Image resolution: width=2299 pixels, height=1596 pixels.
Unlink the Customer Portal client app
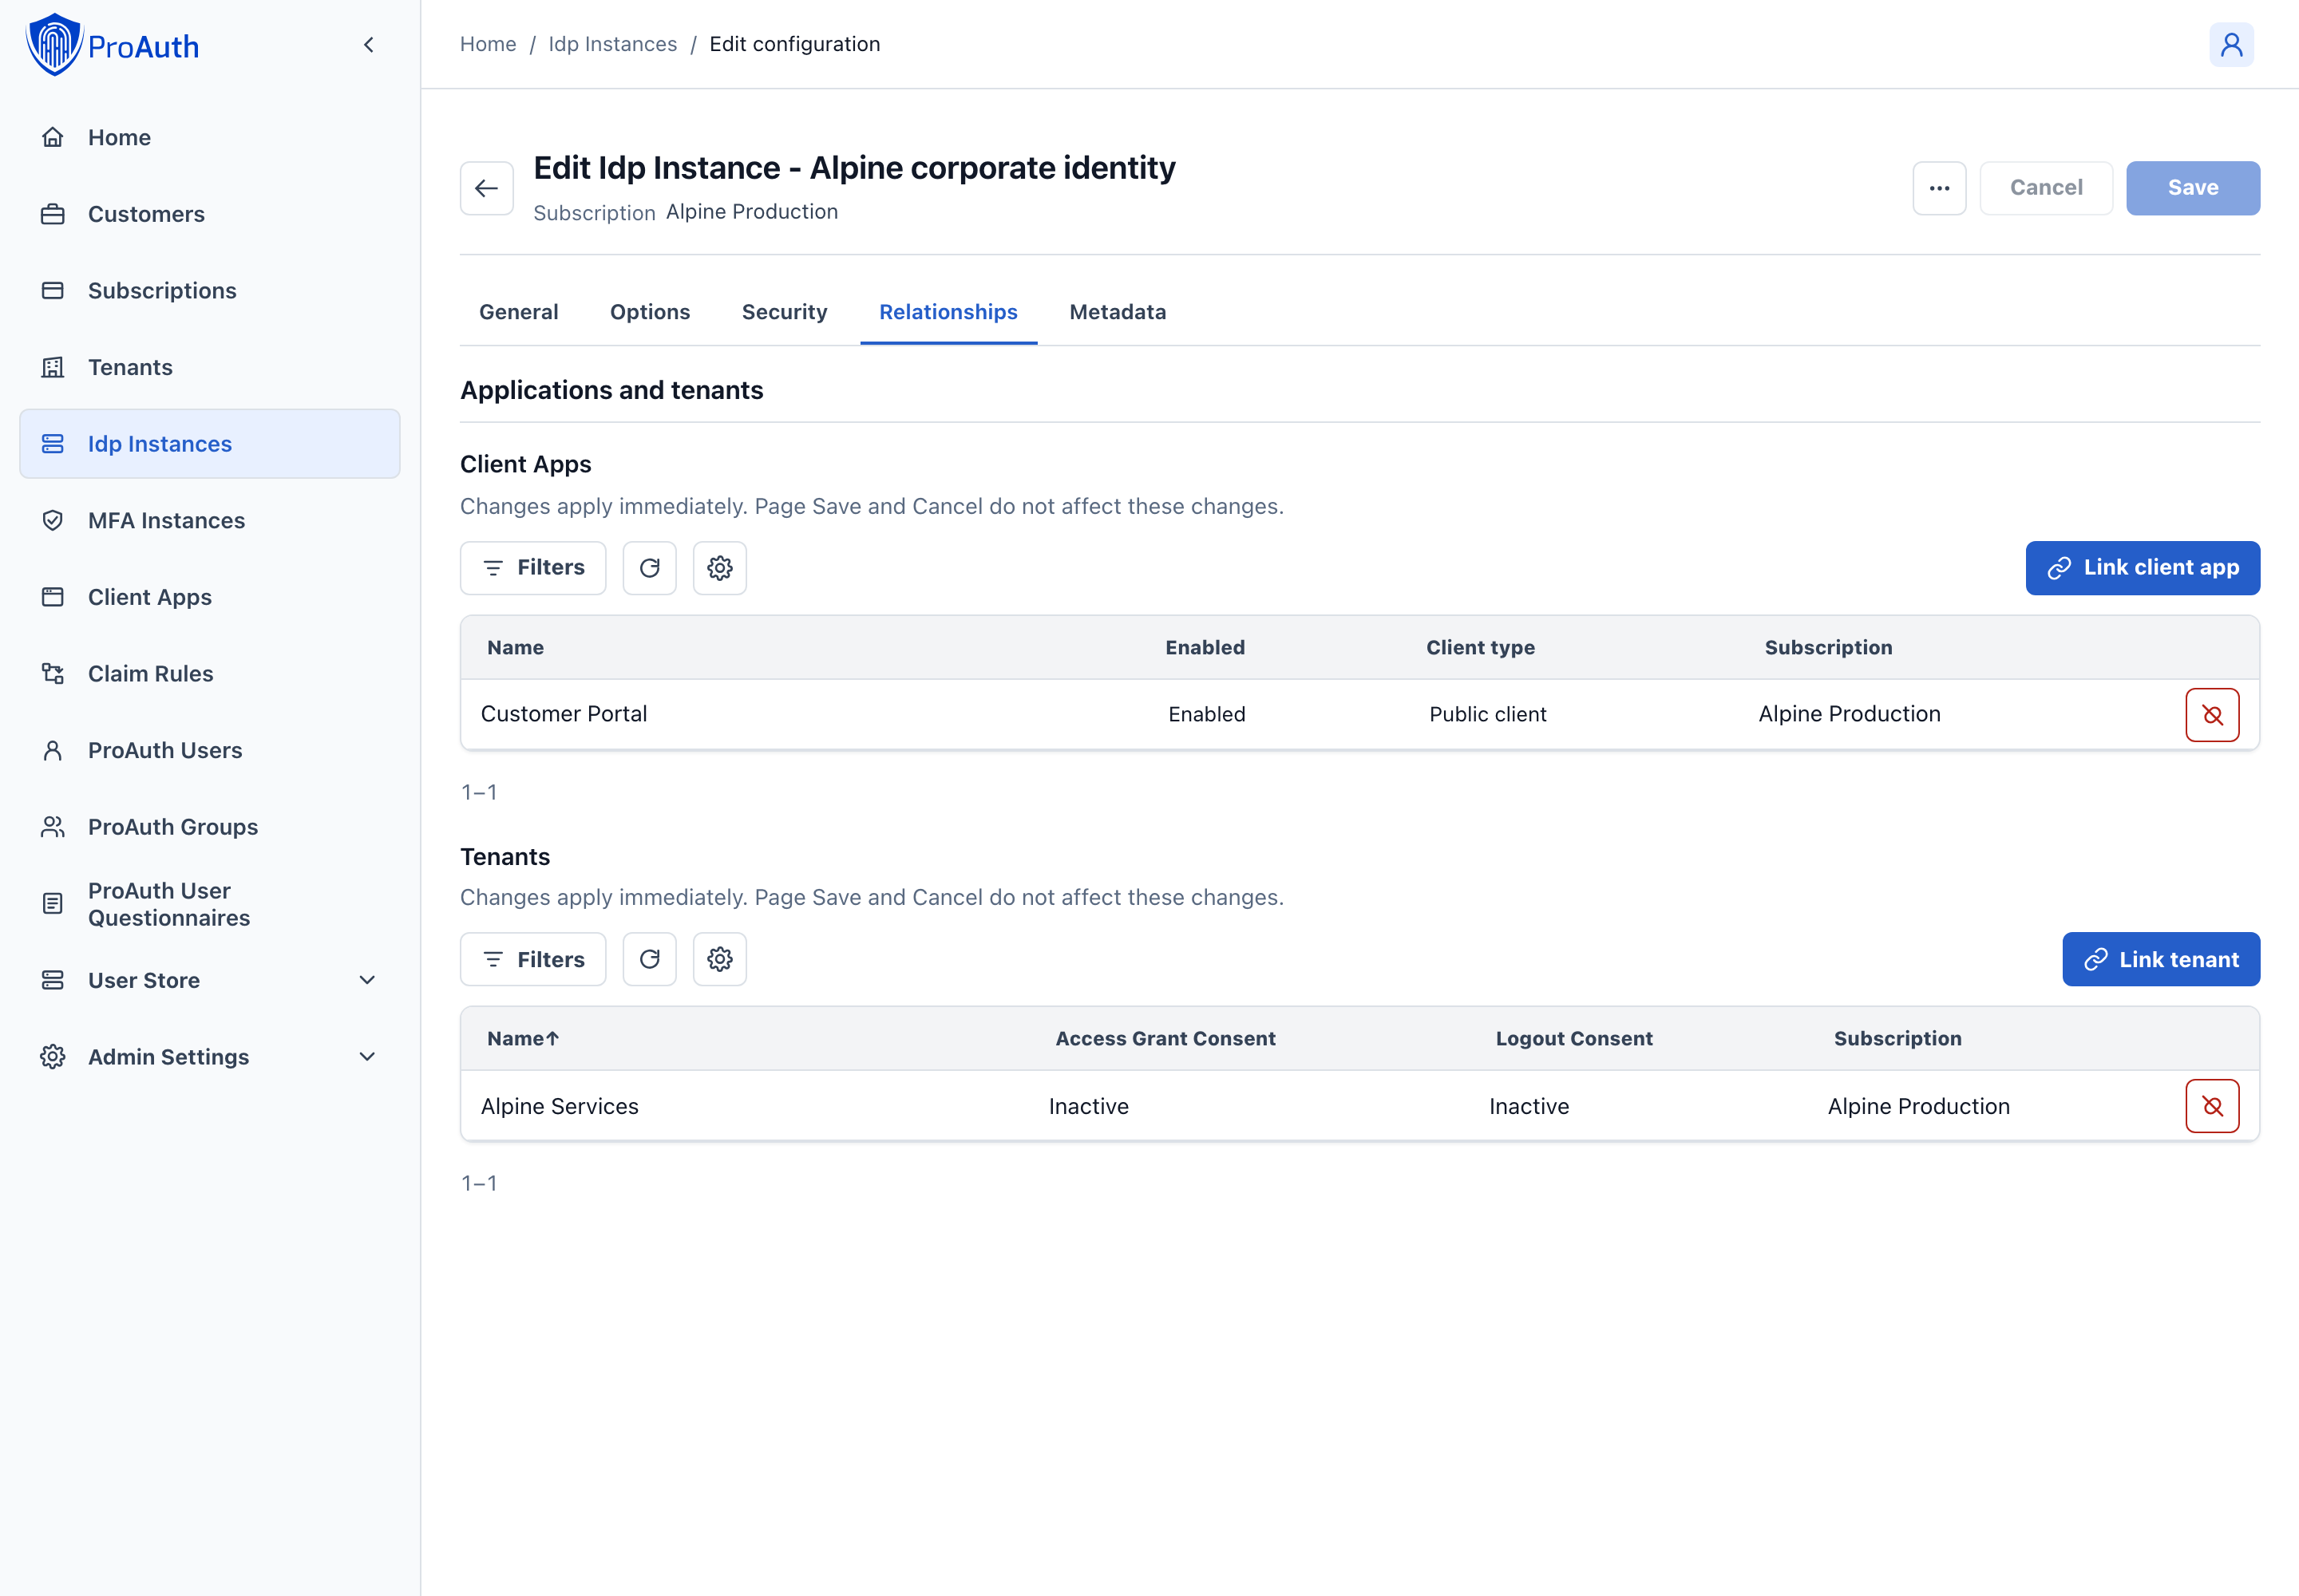2212,715
